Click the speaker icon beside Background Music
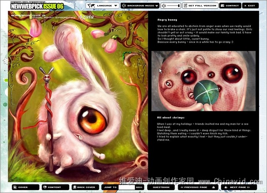The image size is (267, 193). [x=124, y=5]
